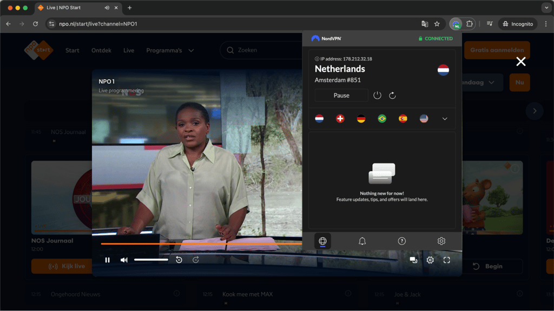Click the IP address info icon
This screenshot has height=311, width=554.
tap(317, 59)
